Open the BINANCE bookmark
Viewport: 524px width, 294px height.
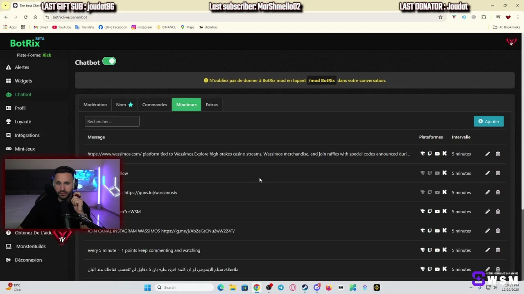click(166, 27)
